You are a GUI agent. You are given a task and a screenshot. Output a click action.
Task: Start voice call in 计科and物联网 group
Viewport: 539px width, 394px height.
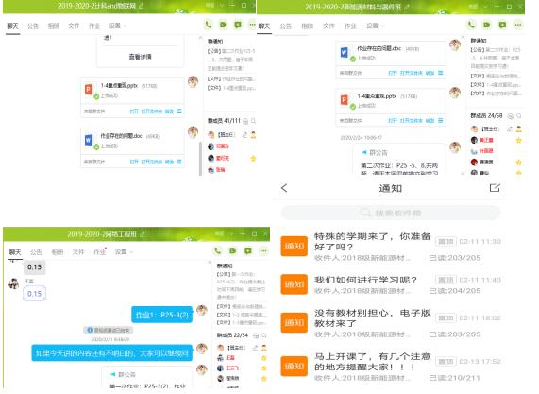[209, 25]
